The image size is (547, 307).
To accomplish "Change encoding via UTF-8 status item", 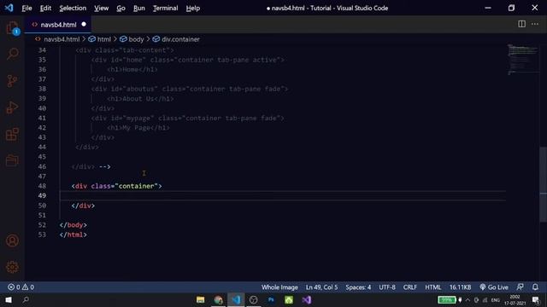I will (x=387, y=287).
